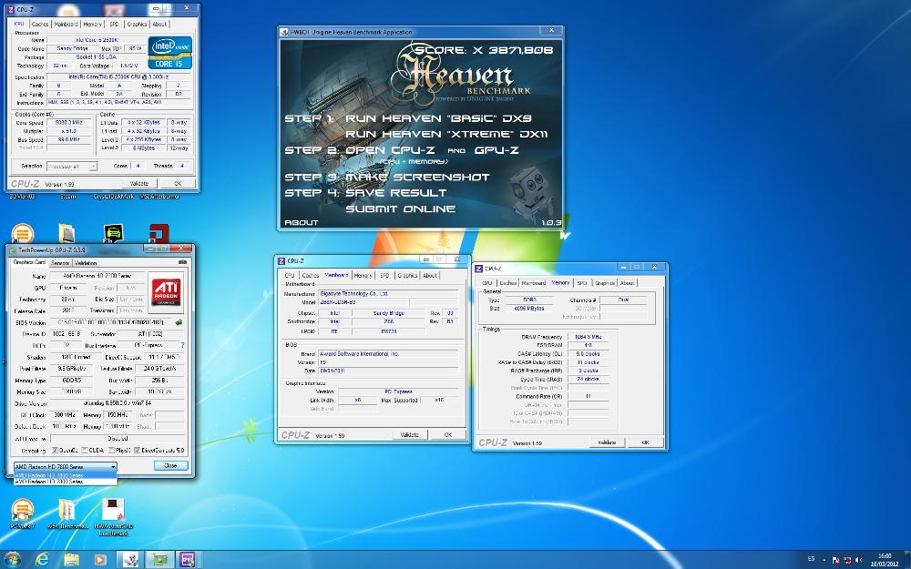911x569 pixels.
Task: Click OK in the top-left CPU-Z window
Action: point(178,184)
